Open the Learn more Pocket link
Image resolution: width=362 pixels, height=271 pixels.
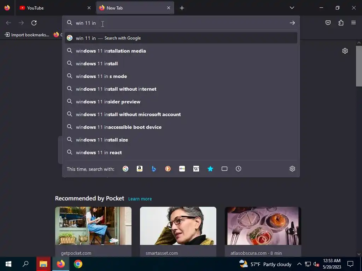pyautogui.click(x=140, y=199)
